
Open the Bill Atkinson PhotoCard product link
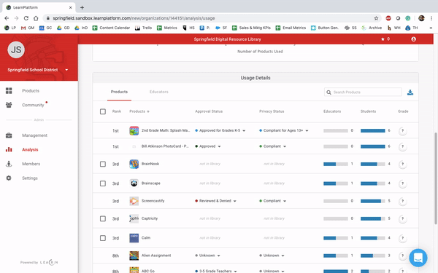165,146
